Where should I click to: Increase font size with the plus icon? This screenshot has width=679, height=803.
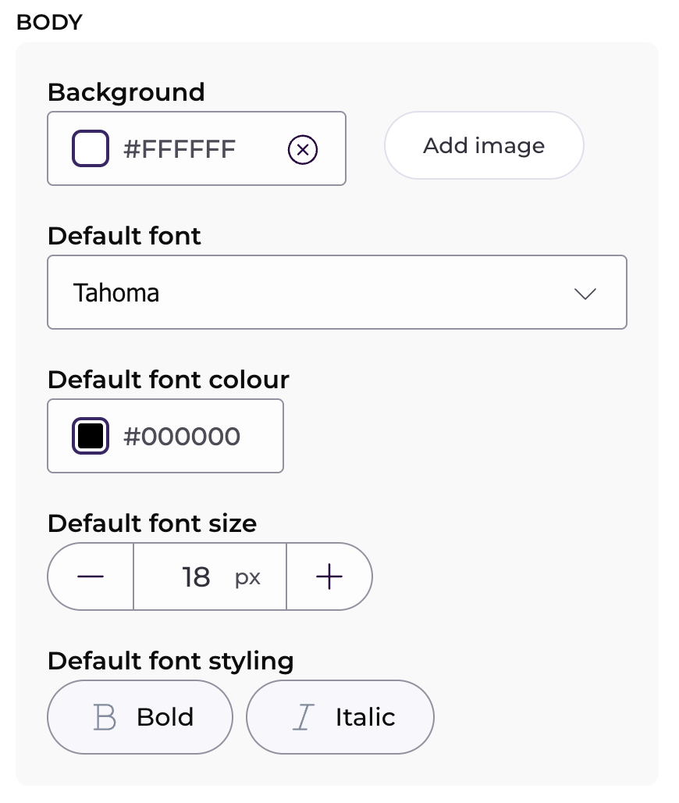tap(329, 576)
